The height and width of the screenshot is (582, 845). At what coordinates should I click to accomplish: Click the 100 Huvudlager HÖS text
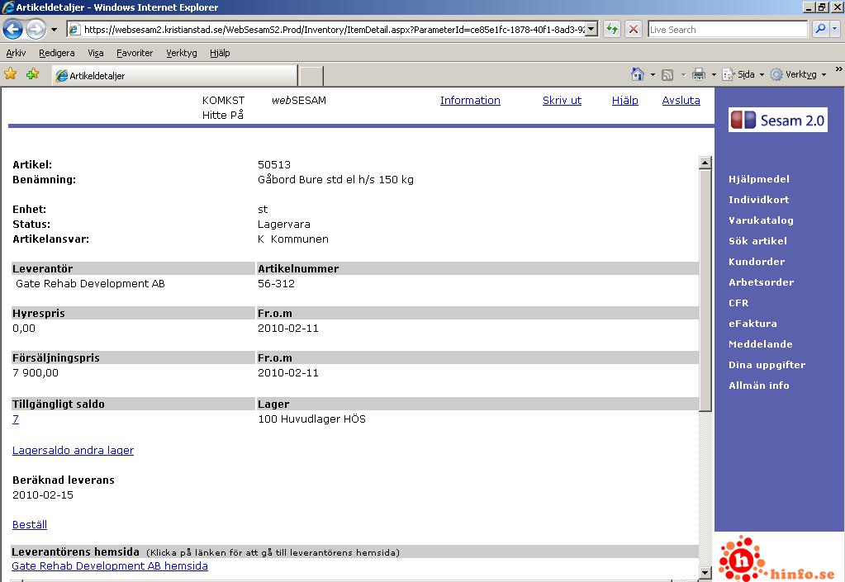click(x=311, y=419)
